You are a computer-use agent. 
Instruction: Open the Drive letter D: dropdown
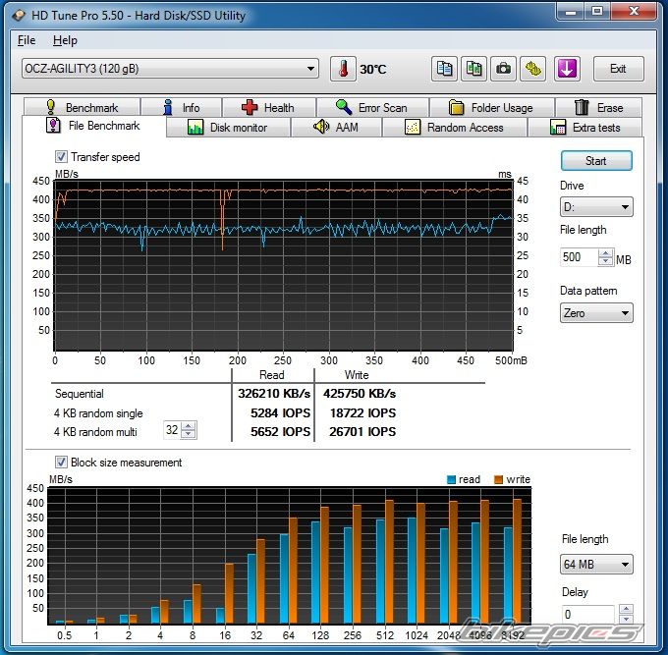click(625, 207)
